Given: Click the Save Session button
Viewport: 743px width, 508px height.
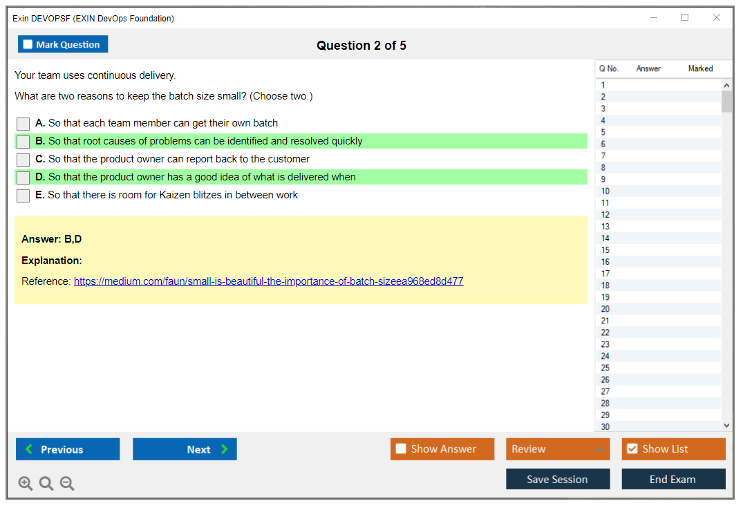Looking at the screenshot, I should pos(557,479).
